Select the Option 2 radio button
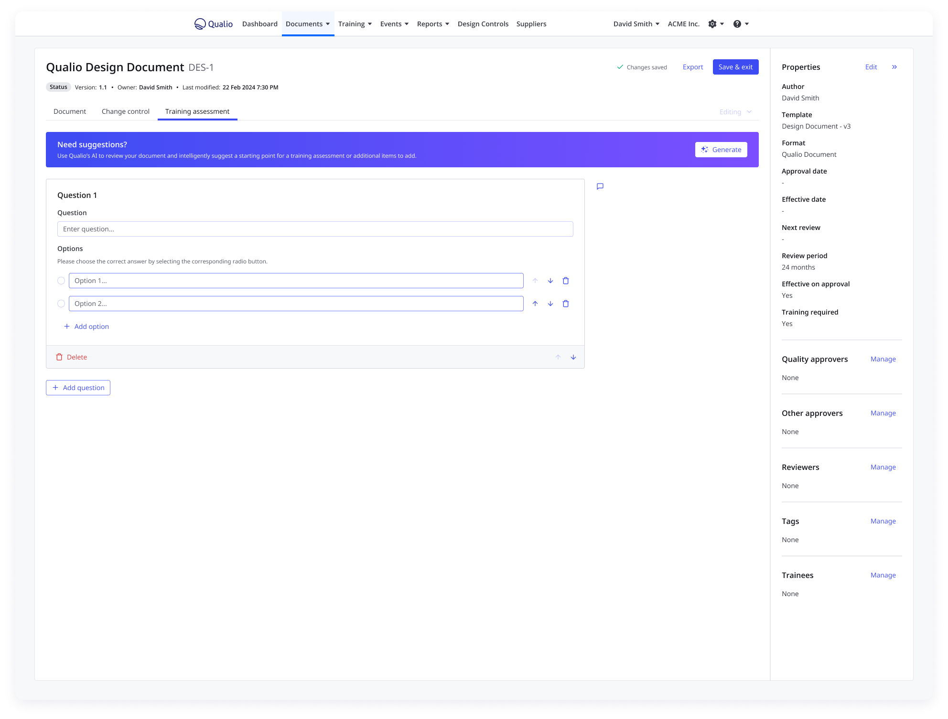The width and height of the screenshot is (948, 719). [61, 304]
